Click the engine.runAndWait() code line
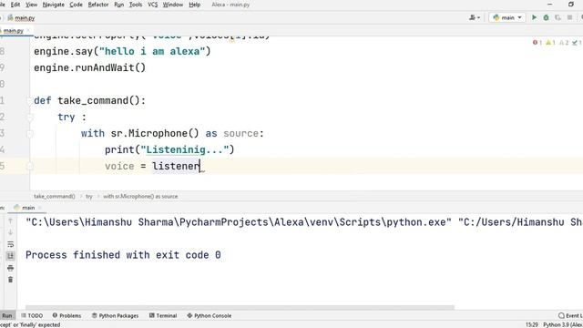 click(x=89, y=67)
